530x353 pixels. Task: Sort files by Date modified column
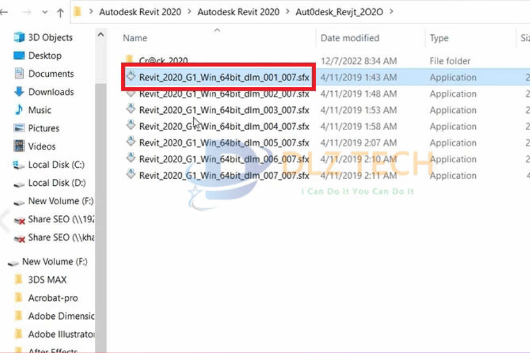350,38
